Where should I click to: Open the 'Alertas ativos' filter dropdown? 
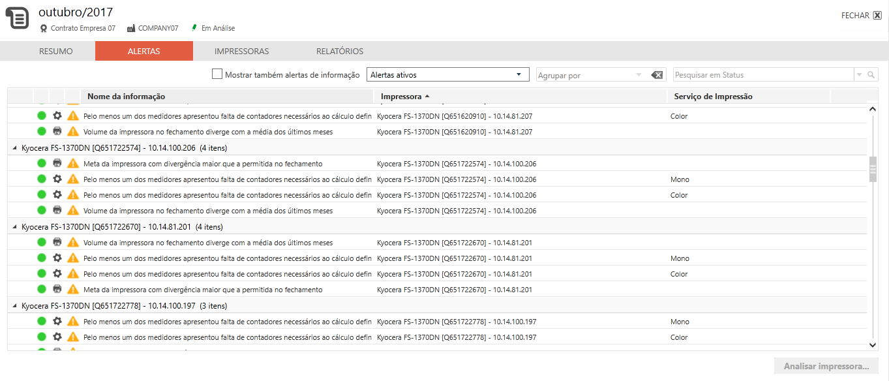point(447,75)
